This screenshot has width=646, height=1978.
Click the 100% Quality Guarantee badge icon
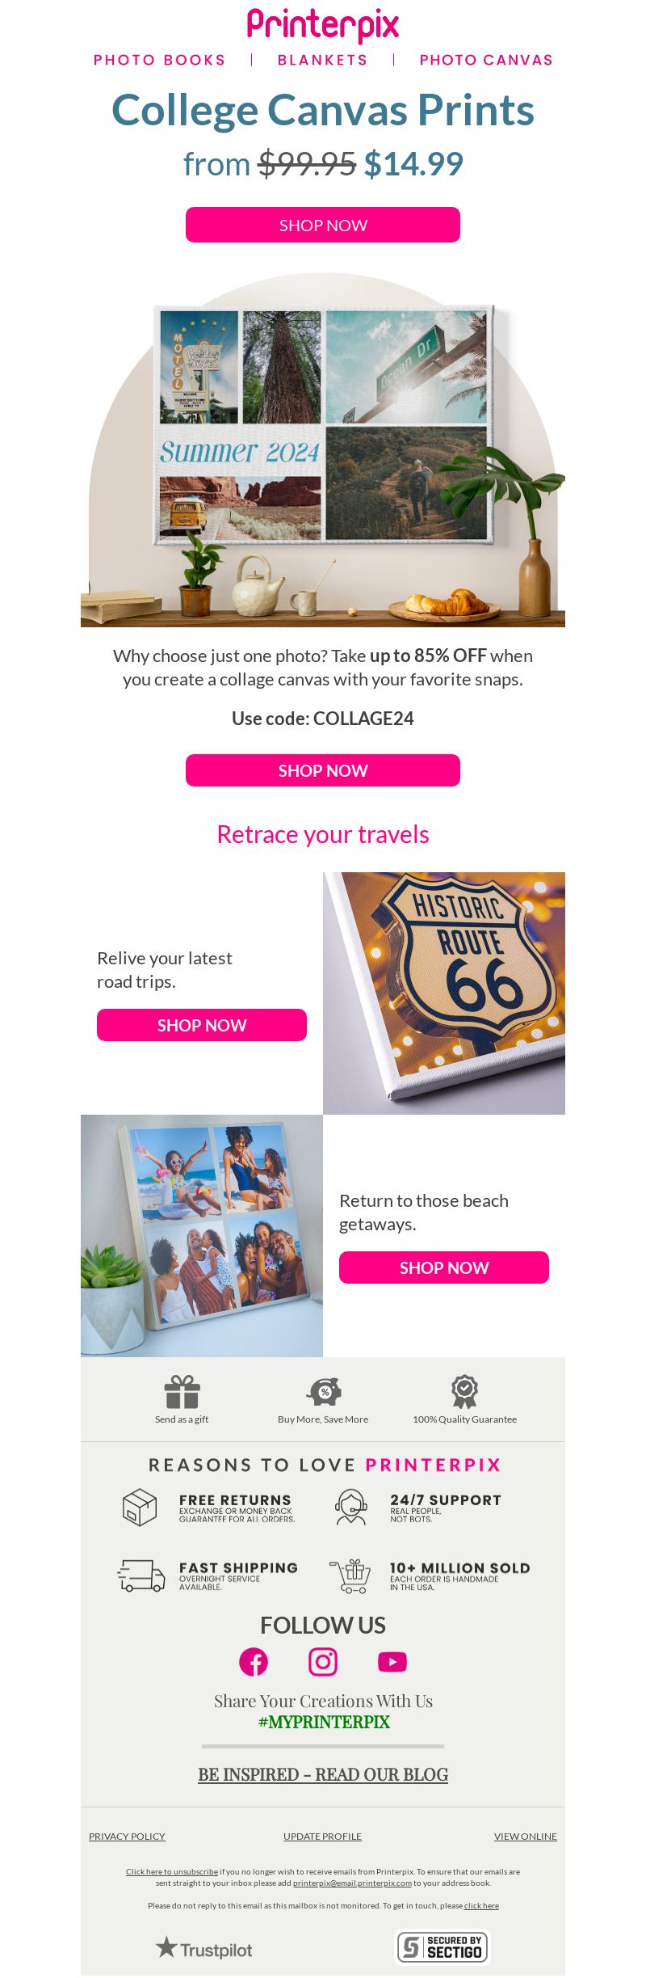(464, 1392)
